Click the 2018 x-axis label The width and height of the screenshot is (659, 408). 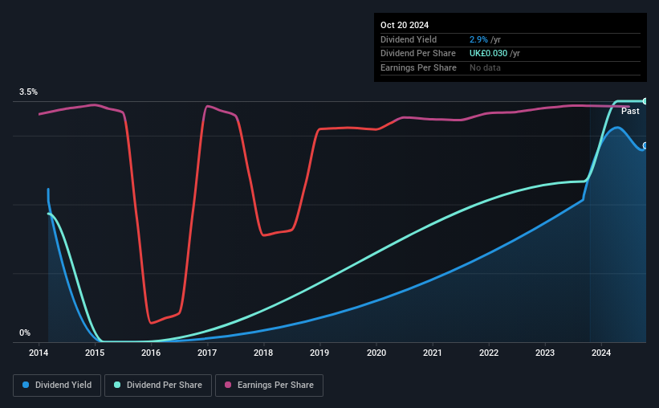click(263, 353)
